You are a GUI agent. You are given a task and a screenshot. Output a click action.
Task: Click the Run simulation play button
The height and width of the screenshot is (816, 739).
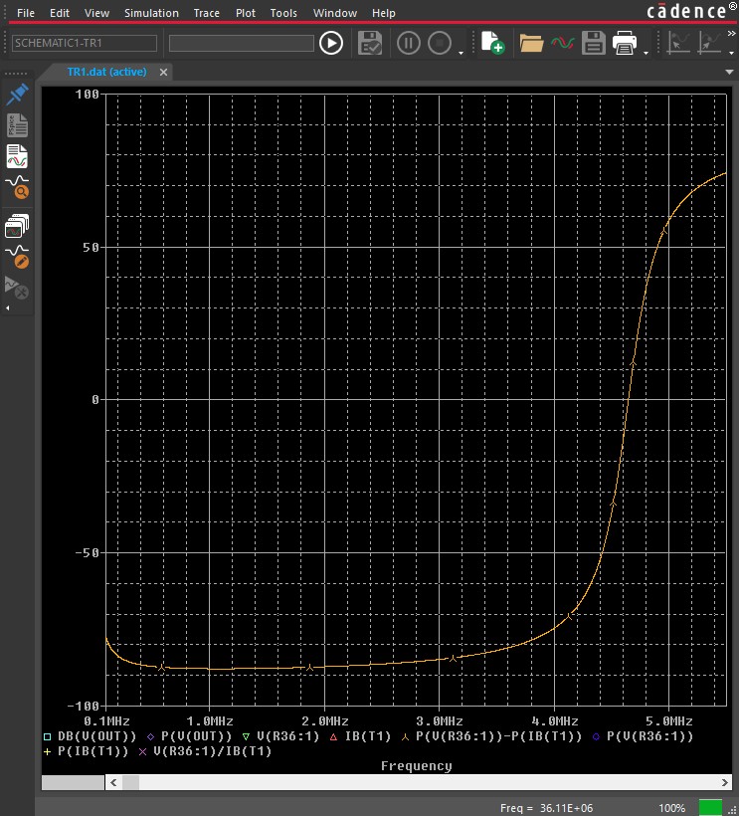[x=331, y=43]
